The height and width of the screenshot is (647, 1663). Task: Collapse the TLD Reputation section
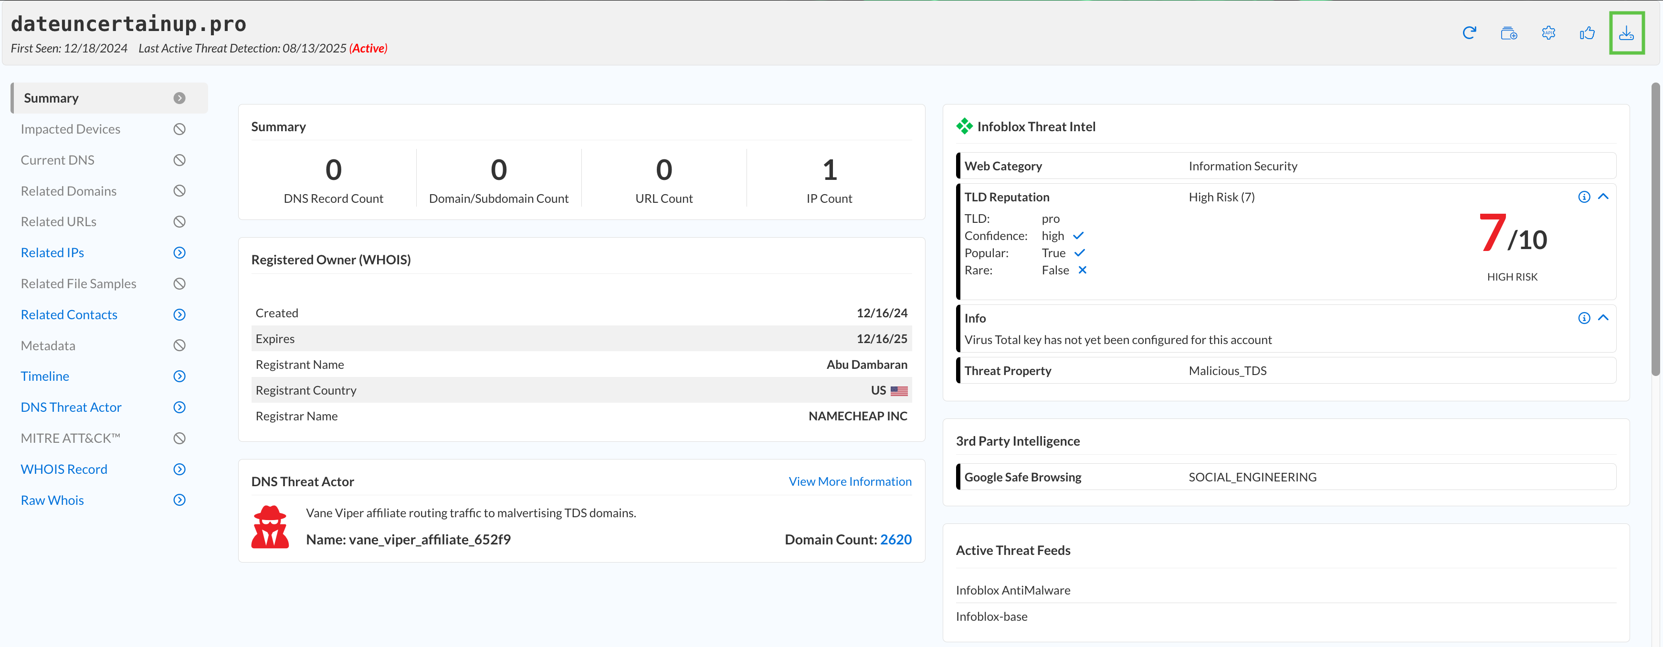(1603, 197)
